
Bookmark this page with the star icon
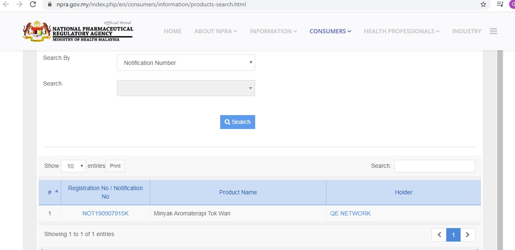pyautogui.click(x=483, y=4)
